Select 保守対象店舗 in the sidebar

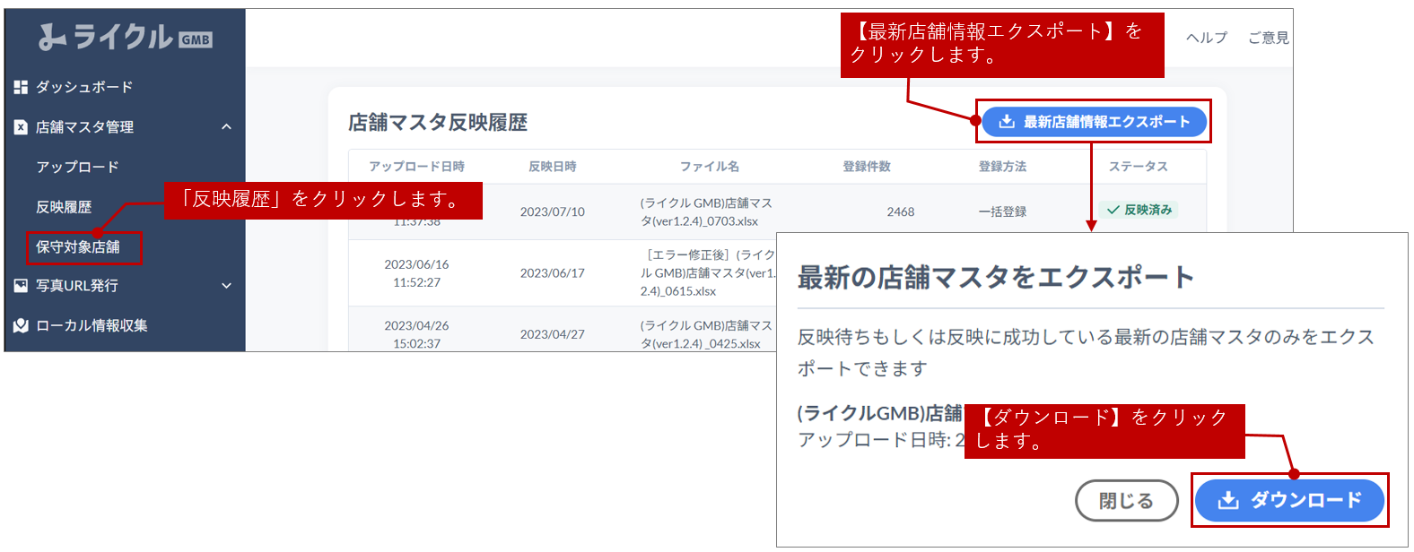(78, 246)
